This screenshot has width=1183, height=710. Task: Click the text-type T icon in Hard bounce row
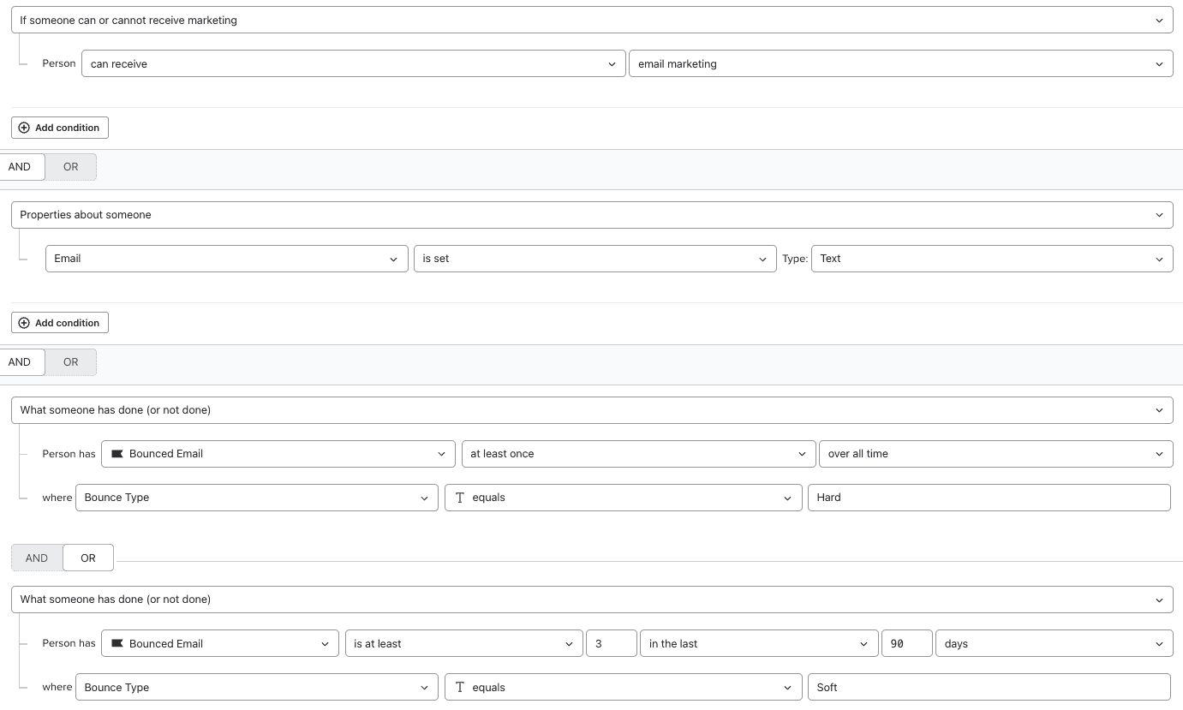(460, 498)
